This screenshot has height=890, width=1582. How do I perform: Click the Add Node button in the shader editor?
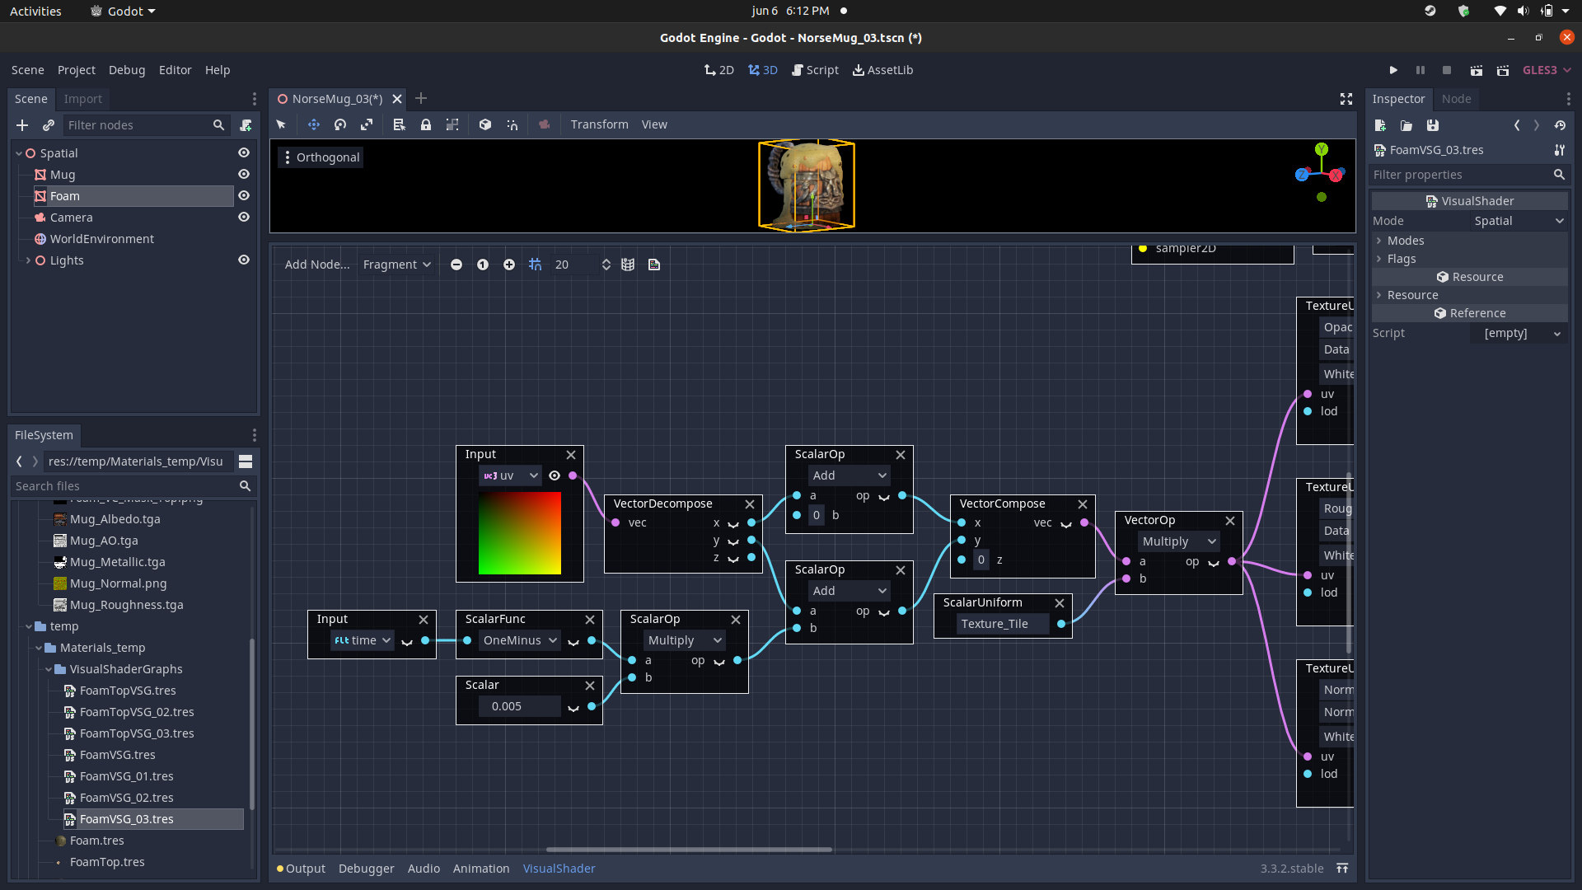(316, 265)
